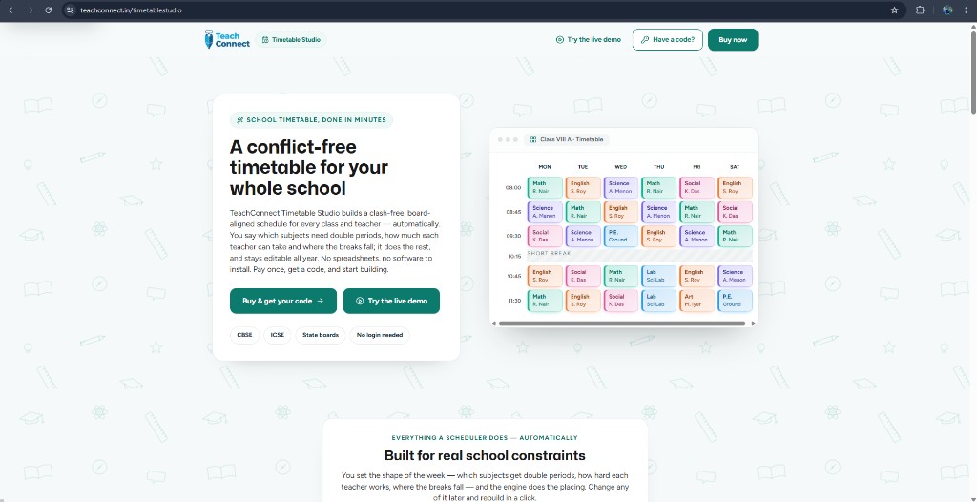Click the Have a code? button
This screenshot has height=502, width=977.
(667, 40)
